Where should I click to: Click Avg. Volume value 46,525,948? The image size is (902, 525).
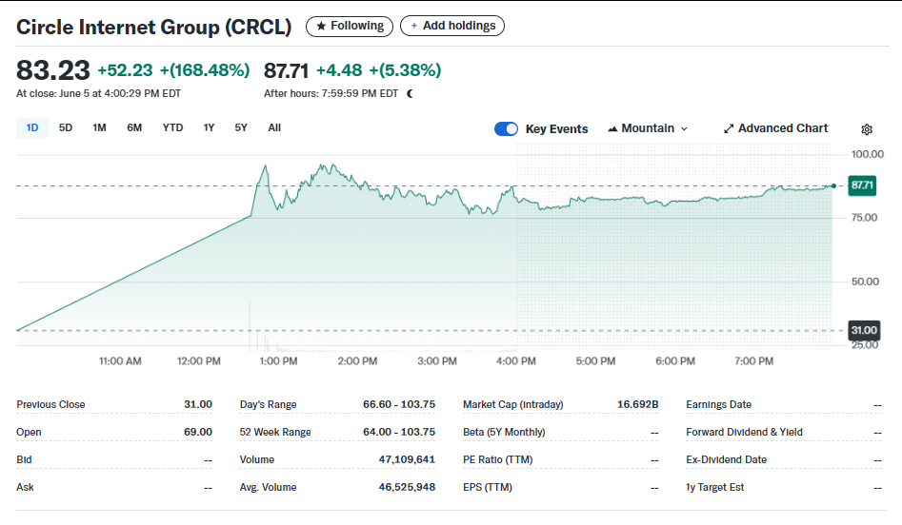(407, 487)
